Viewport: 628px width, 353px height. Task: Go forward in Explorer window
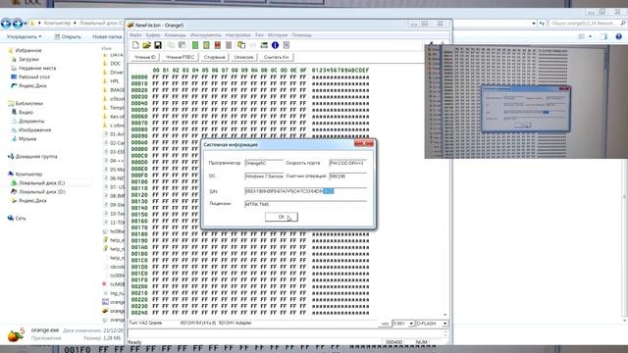click(18, 24)
